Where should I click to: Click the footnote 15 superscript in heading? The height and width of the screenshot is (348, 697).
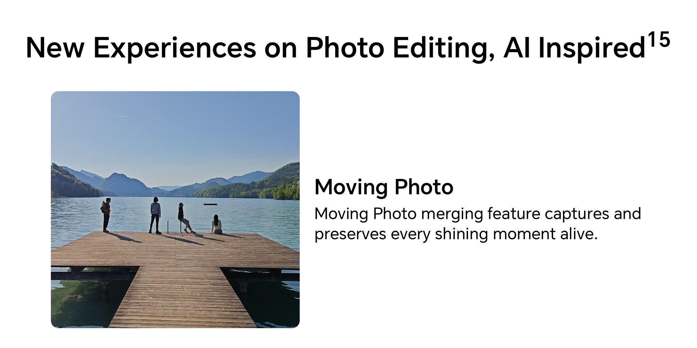pos(659,40)
